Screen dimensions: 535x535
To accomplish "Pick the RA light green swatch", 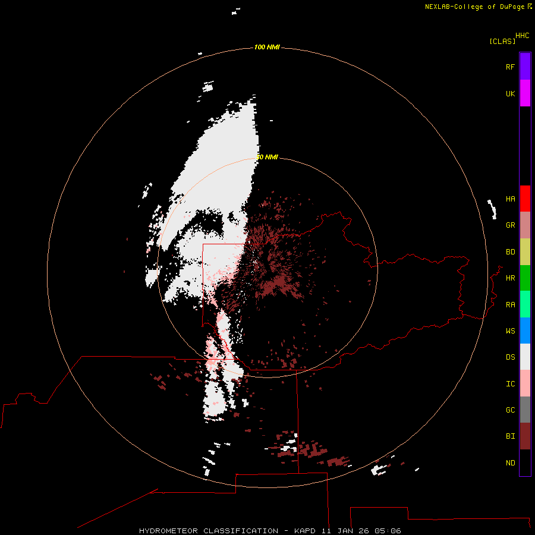I will click(525, 304).
